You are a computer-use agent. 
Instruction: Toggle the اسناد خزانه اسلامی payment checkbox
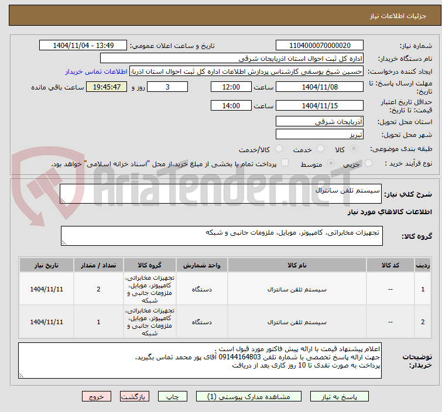point(285,163)
